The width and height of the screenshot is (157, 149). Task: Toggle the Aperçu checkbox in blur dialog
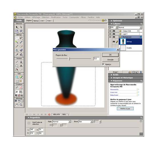(103, 64)
